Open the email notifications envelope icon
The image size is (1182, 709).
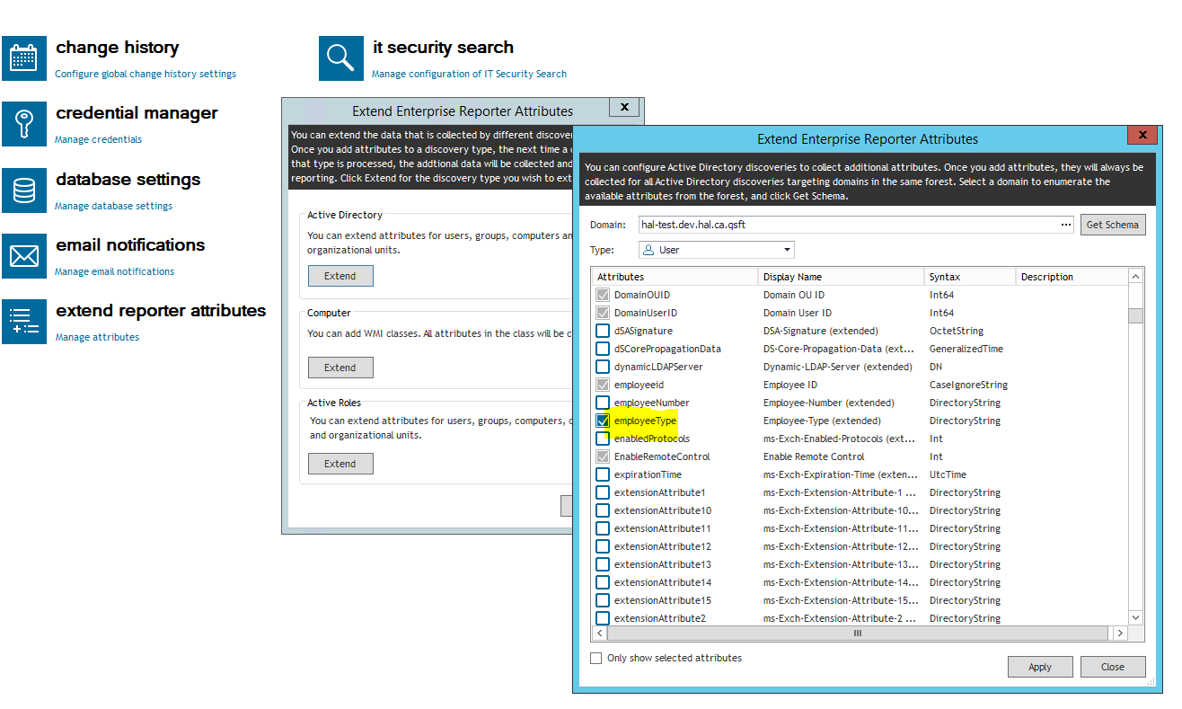pos(23,256)
